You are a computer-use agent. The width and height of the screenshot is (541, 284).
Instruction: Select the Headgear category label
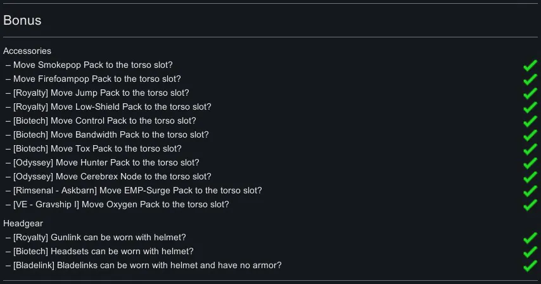click(23, 223)
